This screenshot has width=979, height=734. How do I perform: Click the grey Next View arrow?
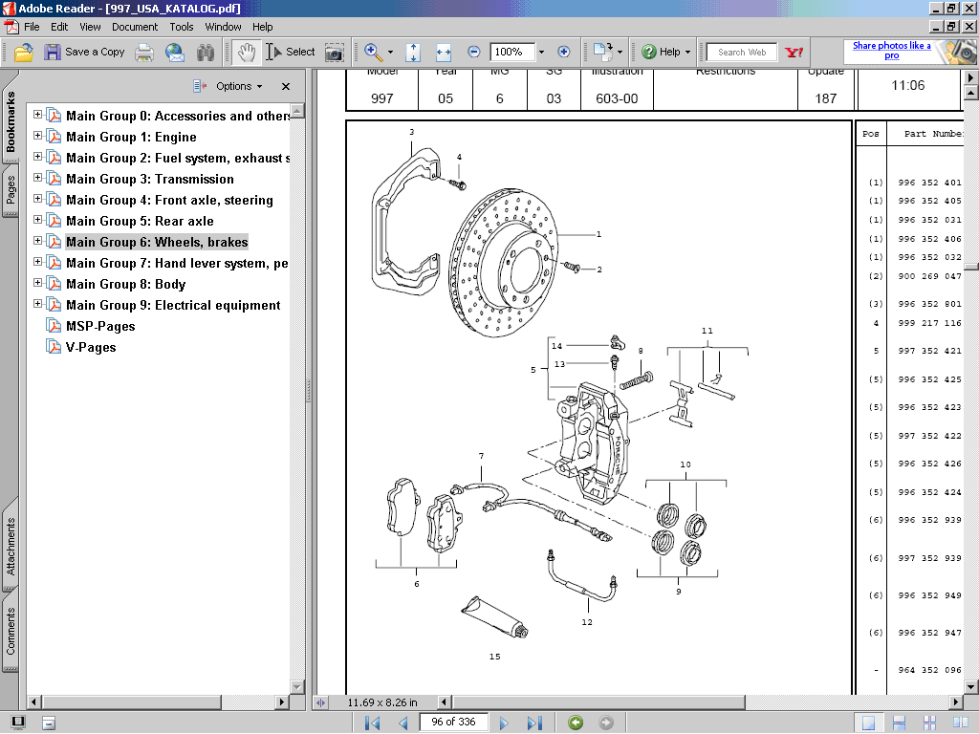point(605,723)
